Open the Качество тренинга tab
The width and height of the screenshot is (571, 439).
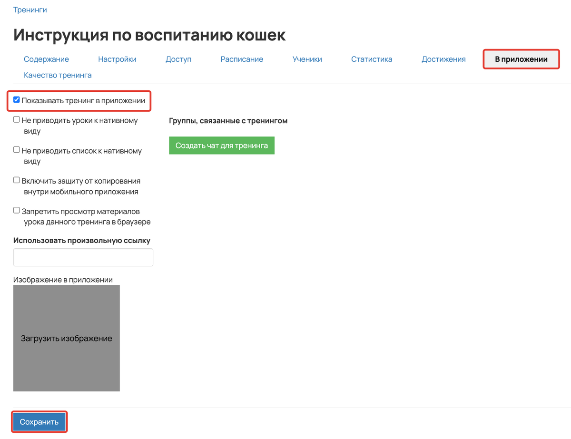point(58,75)
